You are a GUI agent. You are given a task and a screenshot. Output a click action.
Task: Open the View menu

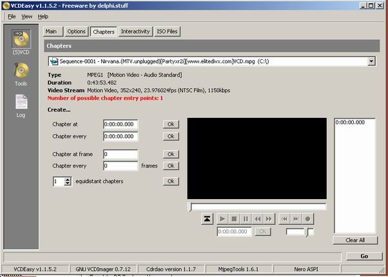(x=26, y=17)
